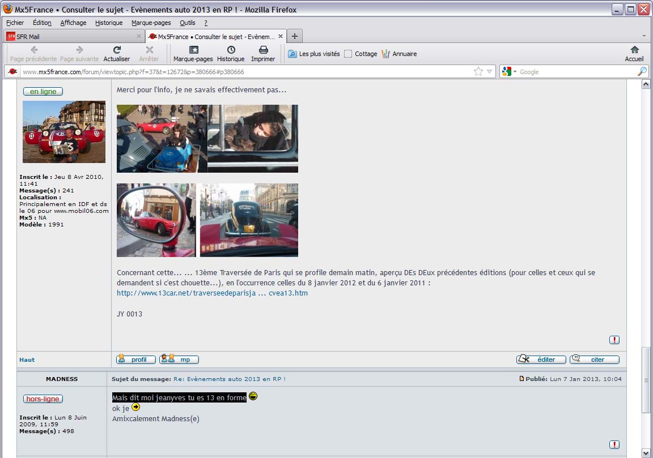The image size is (653, 458).
Task: Click the site favicon in address bar
Action: (x=12, y=71)
